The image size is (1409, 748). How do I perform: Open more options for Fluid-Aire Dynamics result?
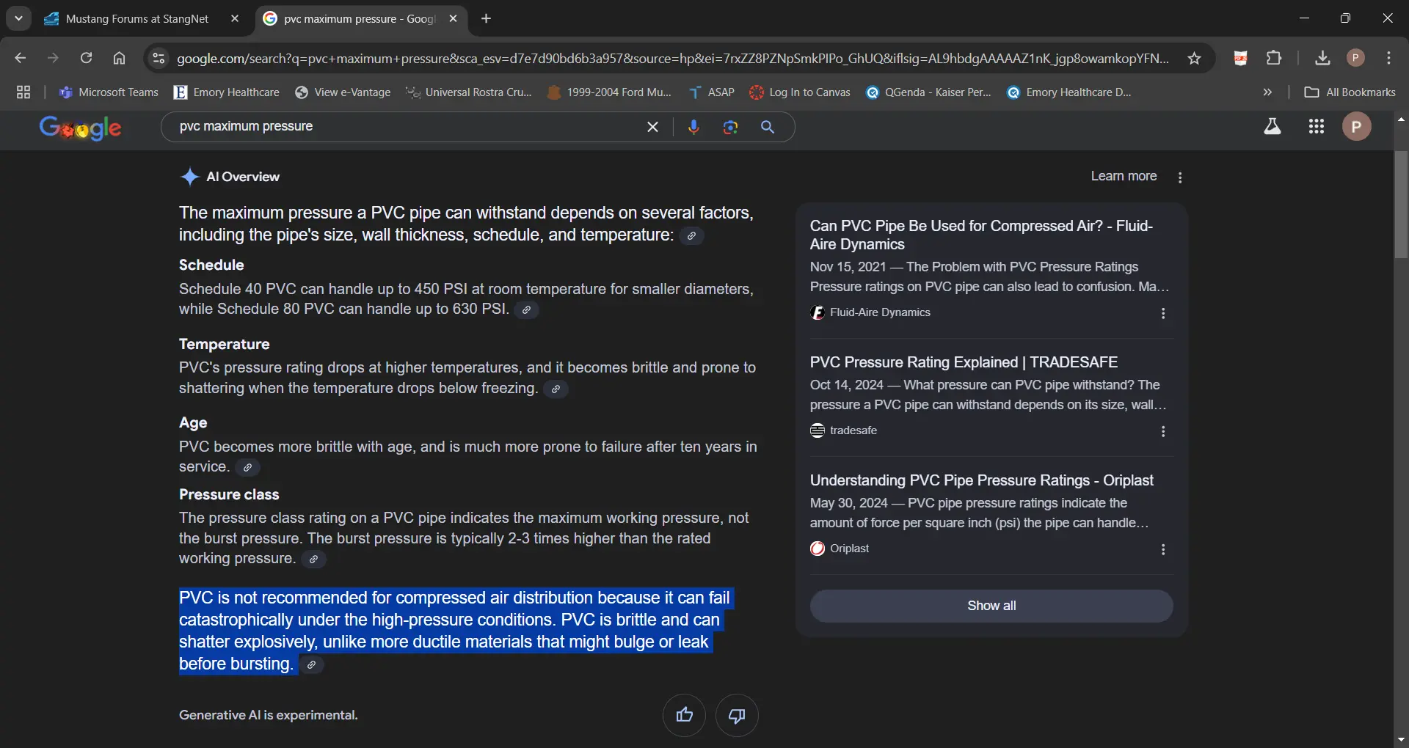(x=1163, y=313)
